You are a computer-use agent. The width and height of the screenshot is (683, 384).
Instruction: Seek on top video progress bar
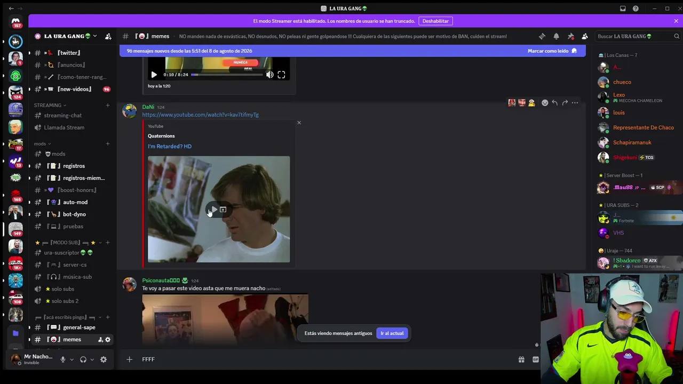click(x=227, y=75)
